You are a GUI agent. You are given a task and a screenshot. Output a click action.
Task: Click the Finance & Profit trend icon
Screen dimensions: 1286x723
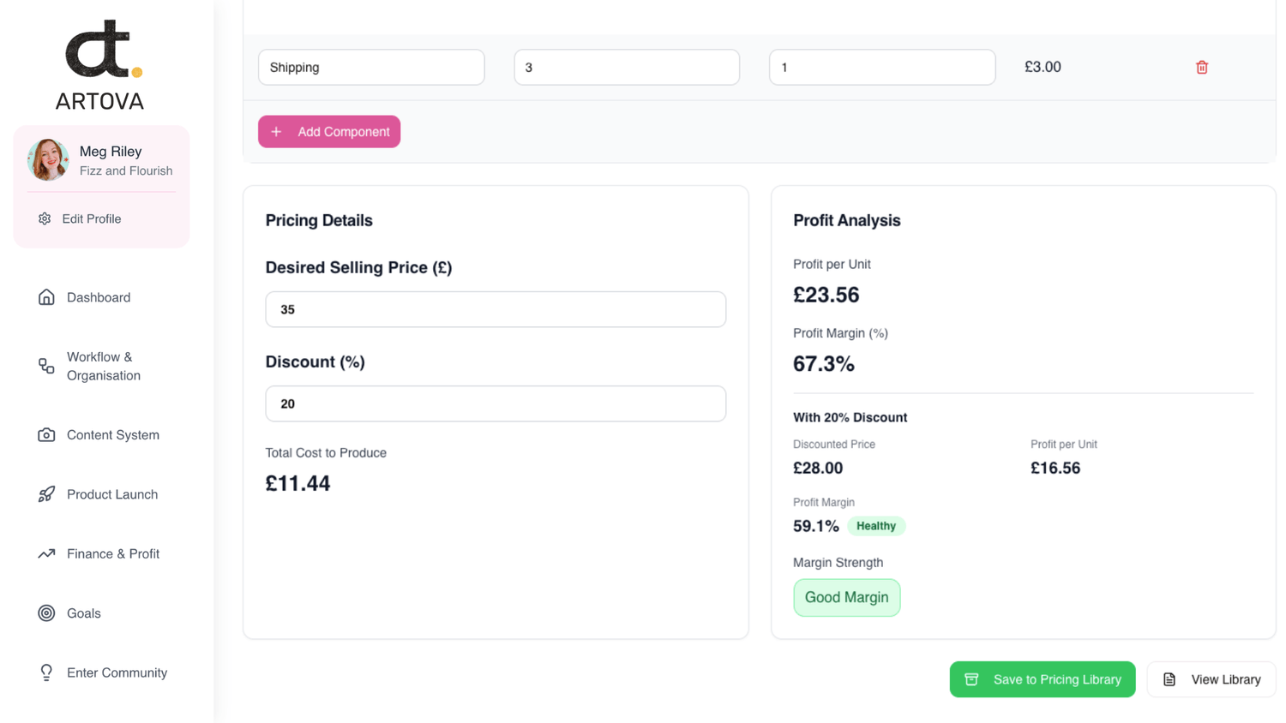pyautogui.click(x=46, y=554)
